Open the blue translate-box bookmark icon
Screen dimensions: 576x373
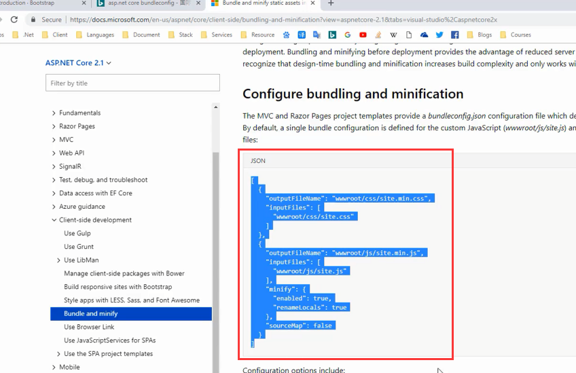click(x=302, y=35)
